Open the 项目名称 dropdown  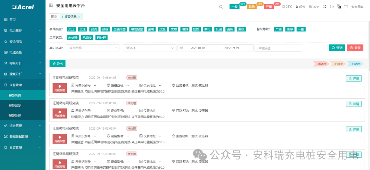click(x=92, y=48)
